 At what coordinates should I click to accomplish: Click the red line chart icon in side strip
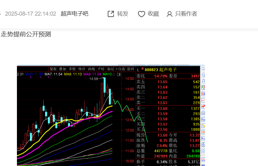click(x=203, y=100)
